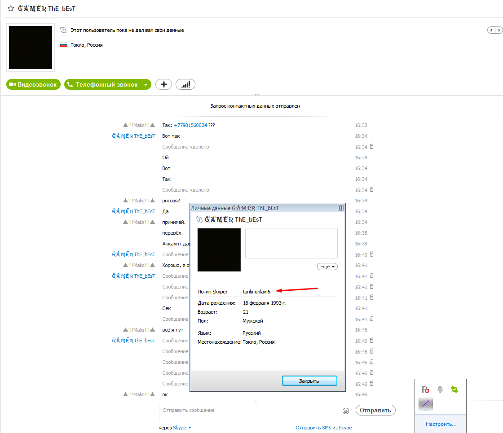Click the age value 21
This screenshot has width=503, height=433.
pos(245,312)
